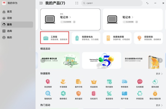This screenshot has height=109, width=166.
Task: Click 已过保修期 badge on second laptop
Action: 128,22
